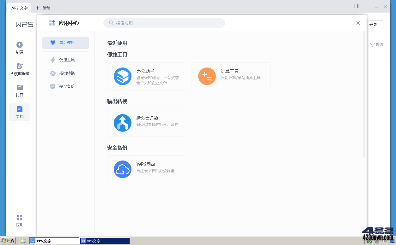Click 新建 to open a new document tab
396x245 pixels.
[x=43, y=8]
